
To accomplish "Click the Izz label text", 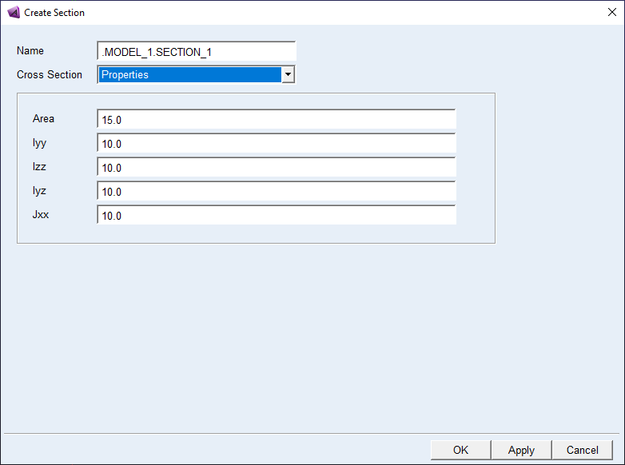I will coord(40,167).
